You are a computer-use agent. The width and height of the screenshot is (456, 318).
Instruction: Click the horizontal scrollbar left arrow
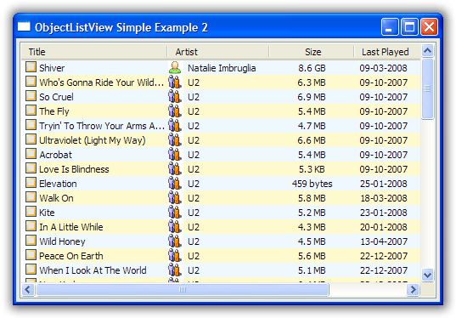pos(28,290)
